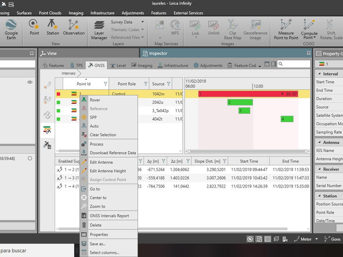Toggle the red checkbox for interval 1

click(x=58, y=94)
